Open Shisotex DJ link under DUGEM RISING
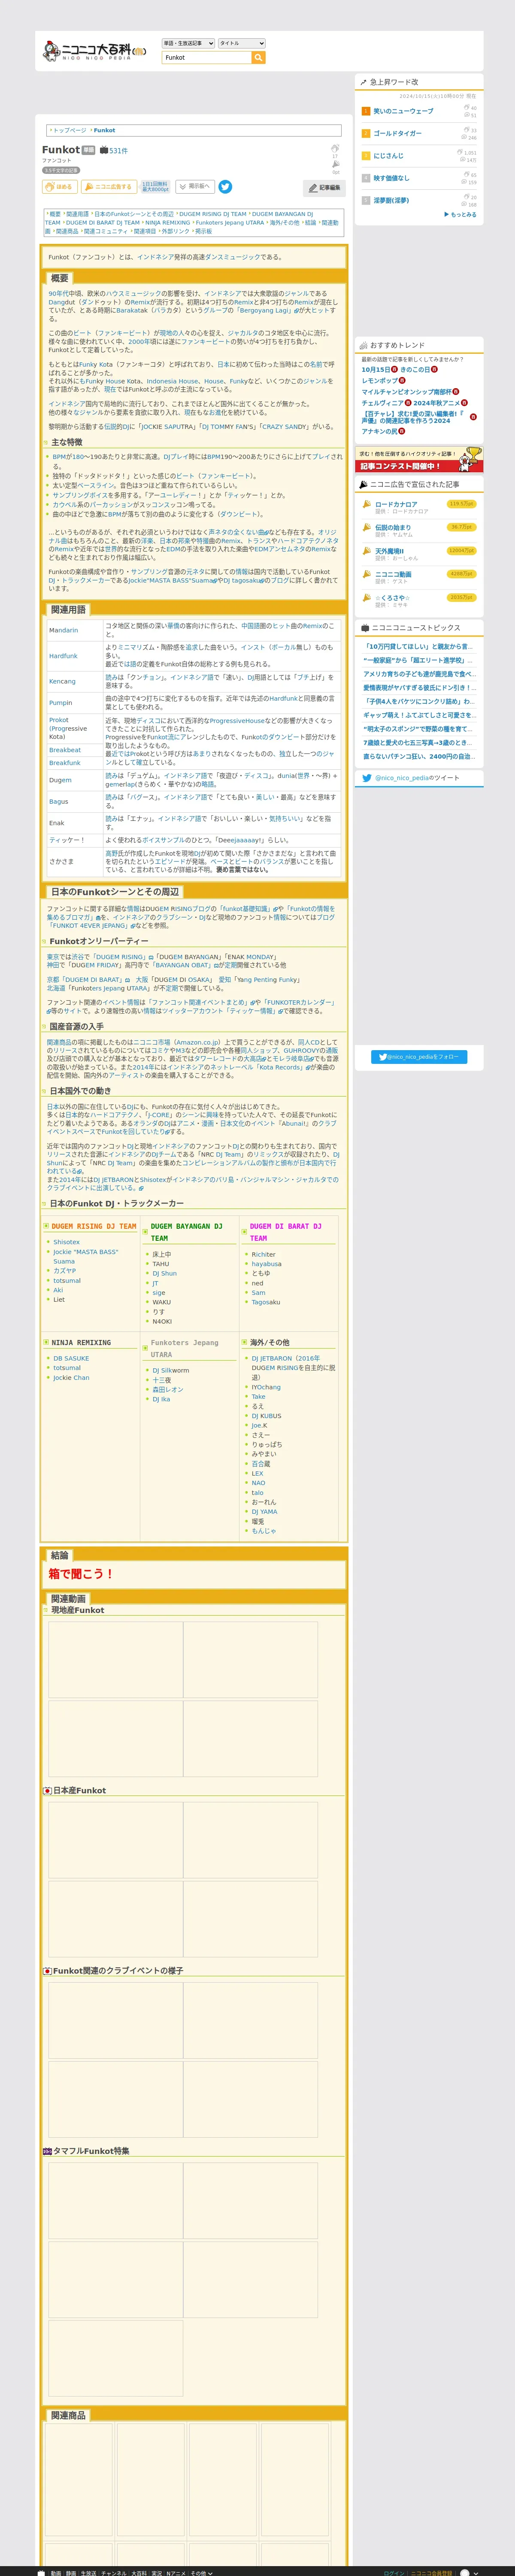The width and height of the screenshot is (515, 2576). click(x=66, y=1242)
